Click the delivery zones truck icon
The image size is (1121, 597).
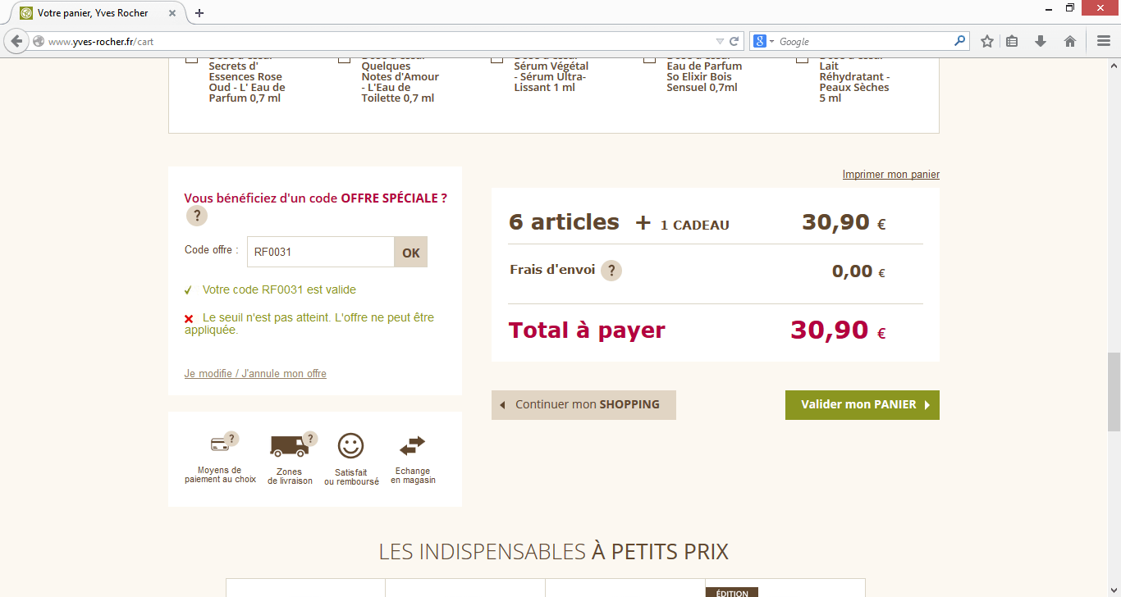(289, 445)
